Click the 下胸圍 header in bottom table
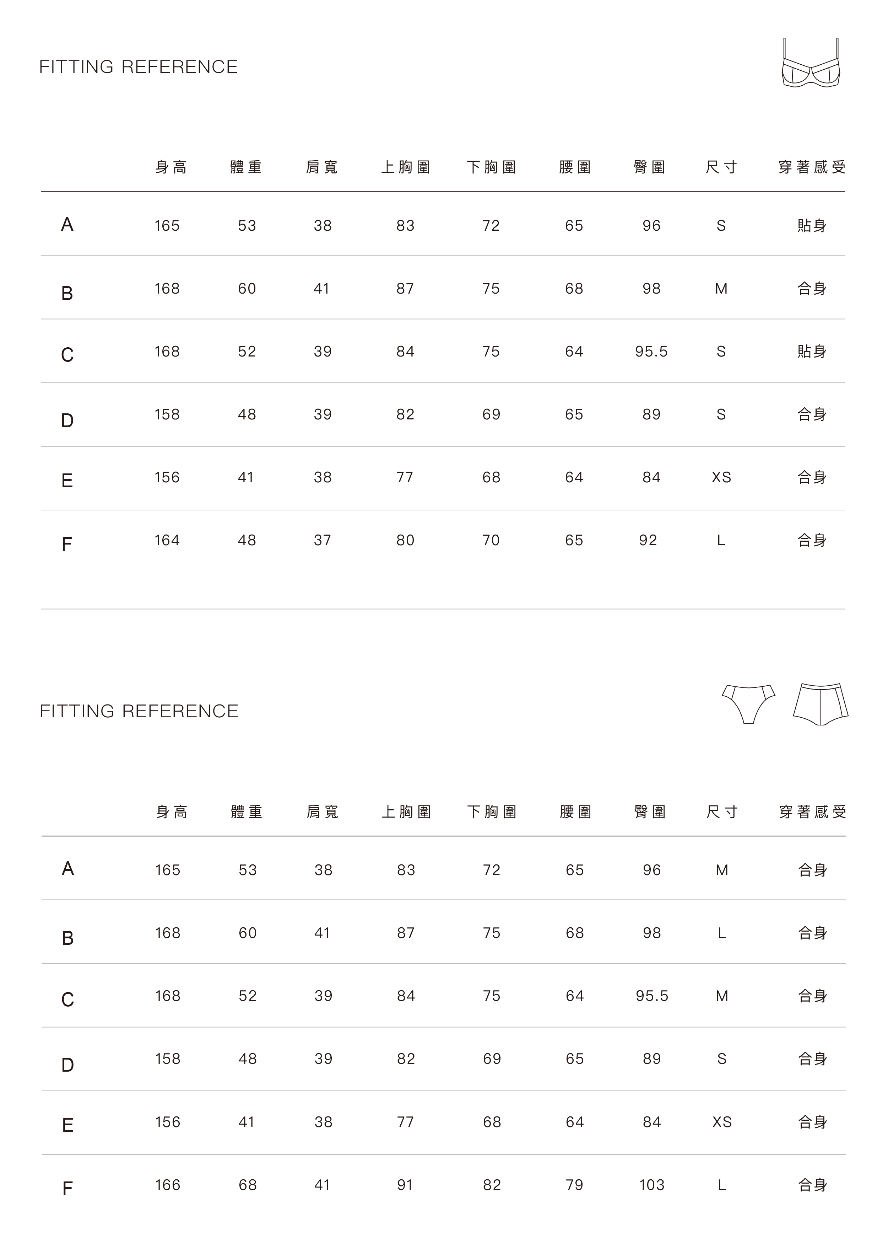The height and width of the screenshot is (1249, 888). click(492, 812)
